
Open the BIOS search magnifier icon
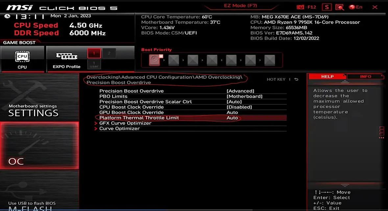(x=340, y=7)
